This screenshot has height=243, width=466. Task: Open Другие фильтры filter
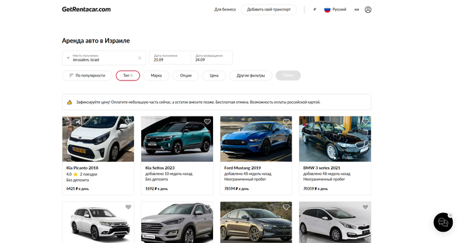(x=250, y=75)
